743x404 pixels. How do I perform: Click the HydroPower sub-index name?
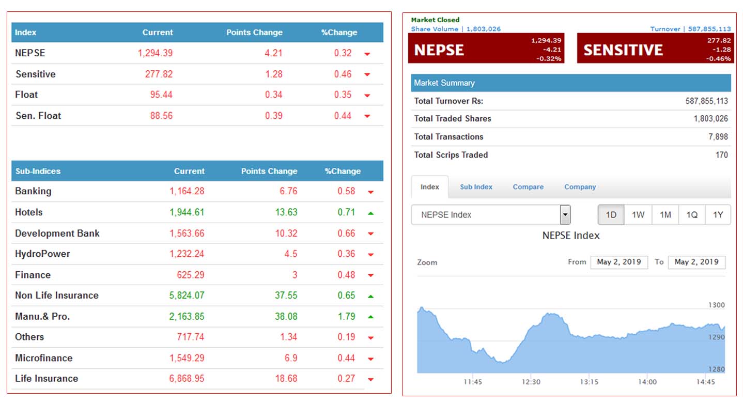[x=42, y=254]
